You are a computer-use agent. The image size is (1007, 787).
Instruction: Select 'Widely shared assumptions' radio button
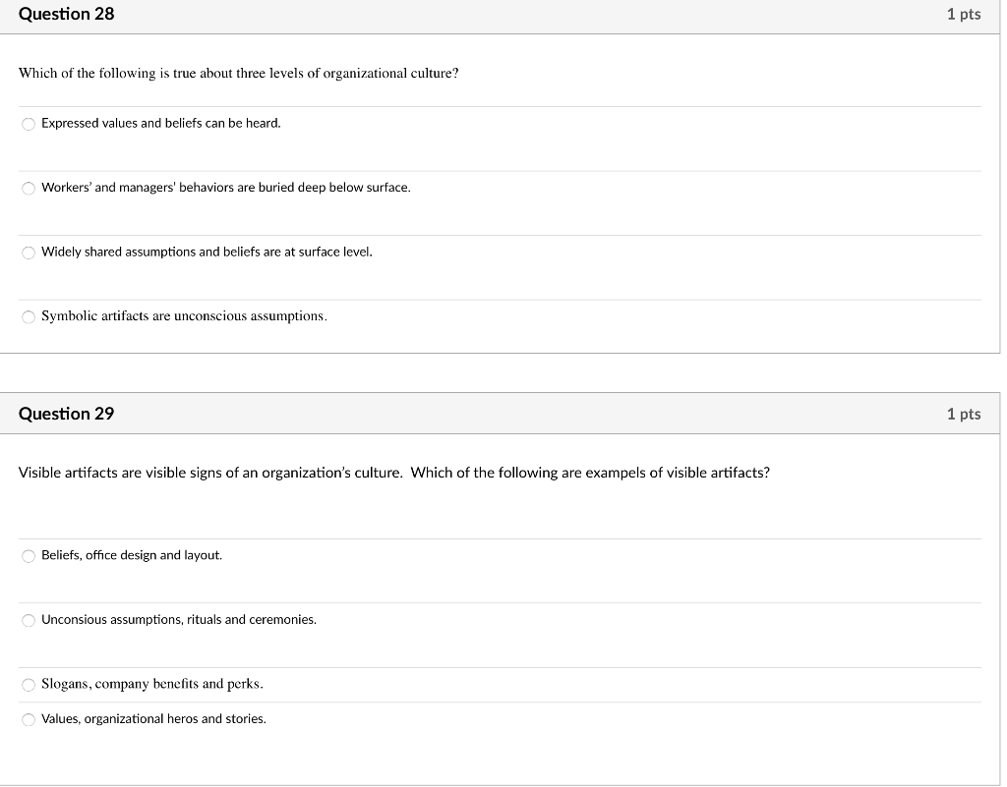(30, 253)
